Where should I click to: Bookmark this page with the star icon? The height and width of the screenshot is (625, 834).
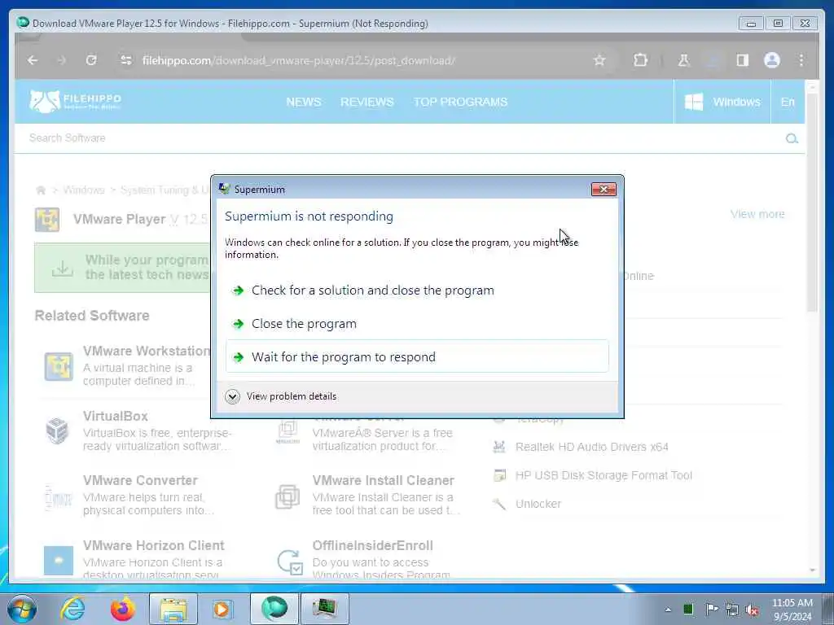pos(599,60)
